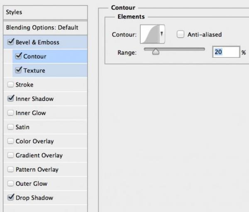Enable the Anti-aliased checkbox
The image size is (249, 212).
coord(181,35)
